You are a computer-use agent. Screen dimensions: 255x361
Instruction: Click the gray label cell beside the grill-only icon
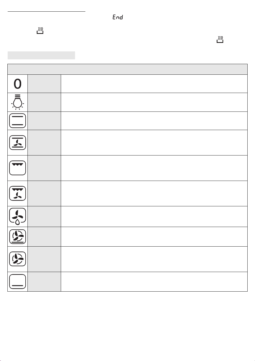pyautogui.click(x=44, y=168)
